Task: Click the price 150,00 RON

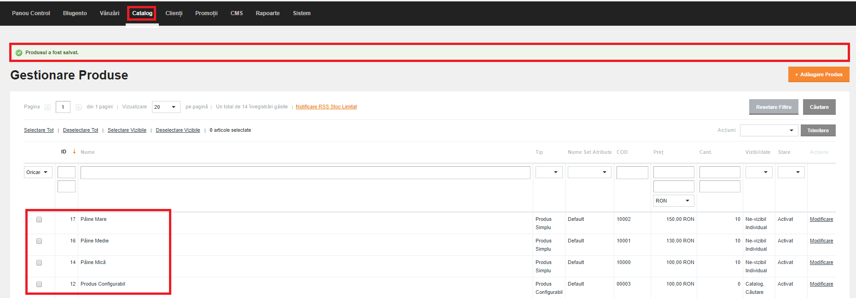Action: (x=680, y=219)
